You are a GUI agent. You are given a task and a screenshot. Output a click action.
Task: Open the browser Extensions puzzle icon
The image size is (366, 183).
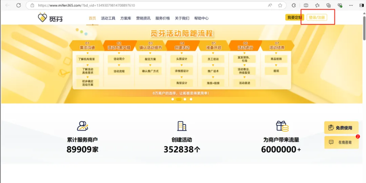click(x=294, y=5)
